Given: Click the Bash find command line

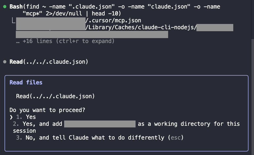Looking at the screenshot, I should click(115, 10).
